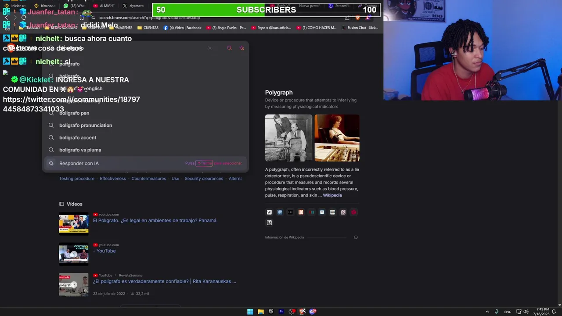This screenshot has height=316, width=562.
Task: Click the microphone icon in system tray
Action: tap(497, 312)
